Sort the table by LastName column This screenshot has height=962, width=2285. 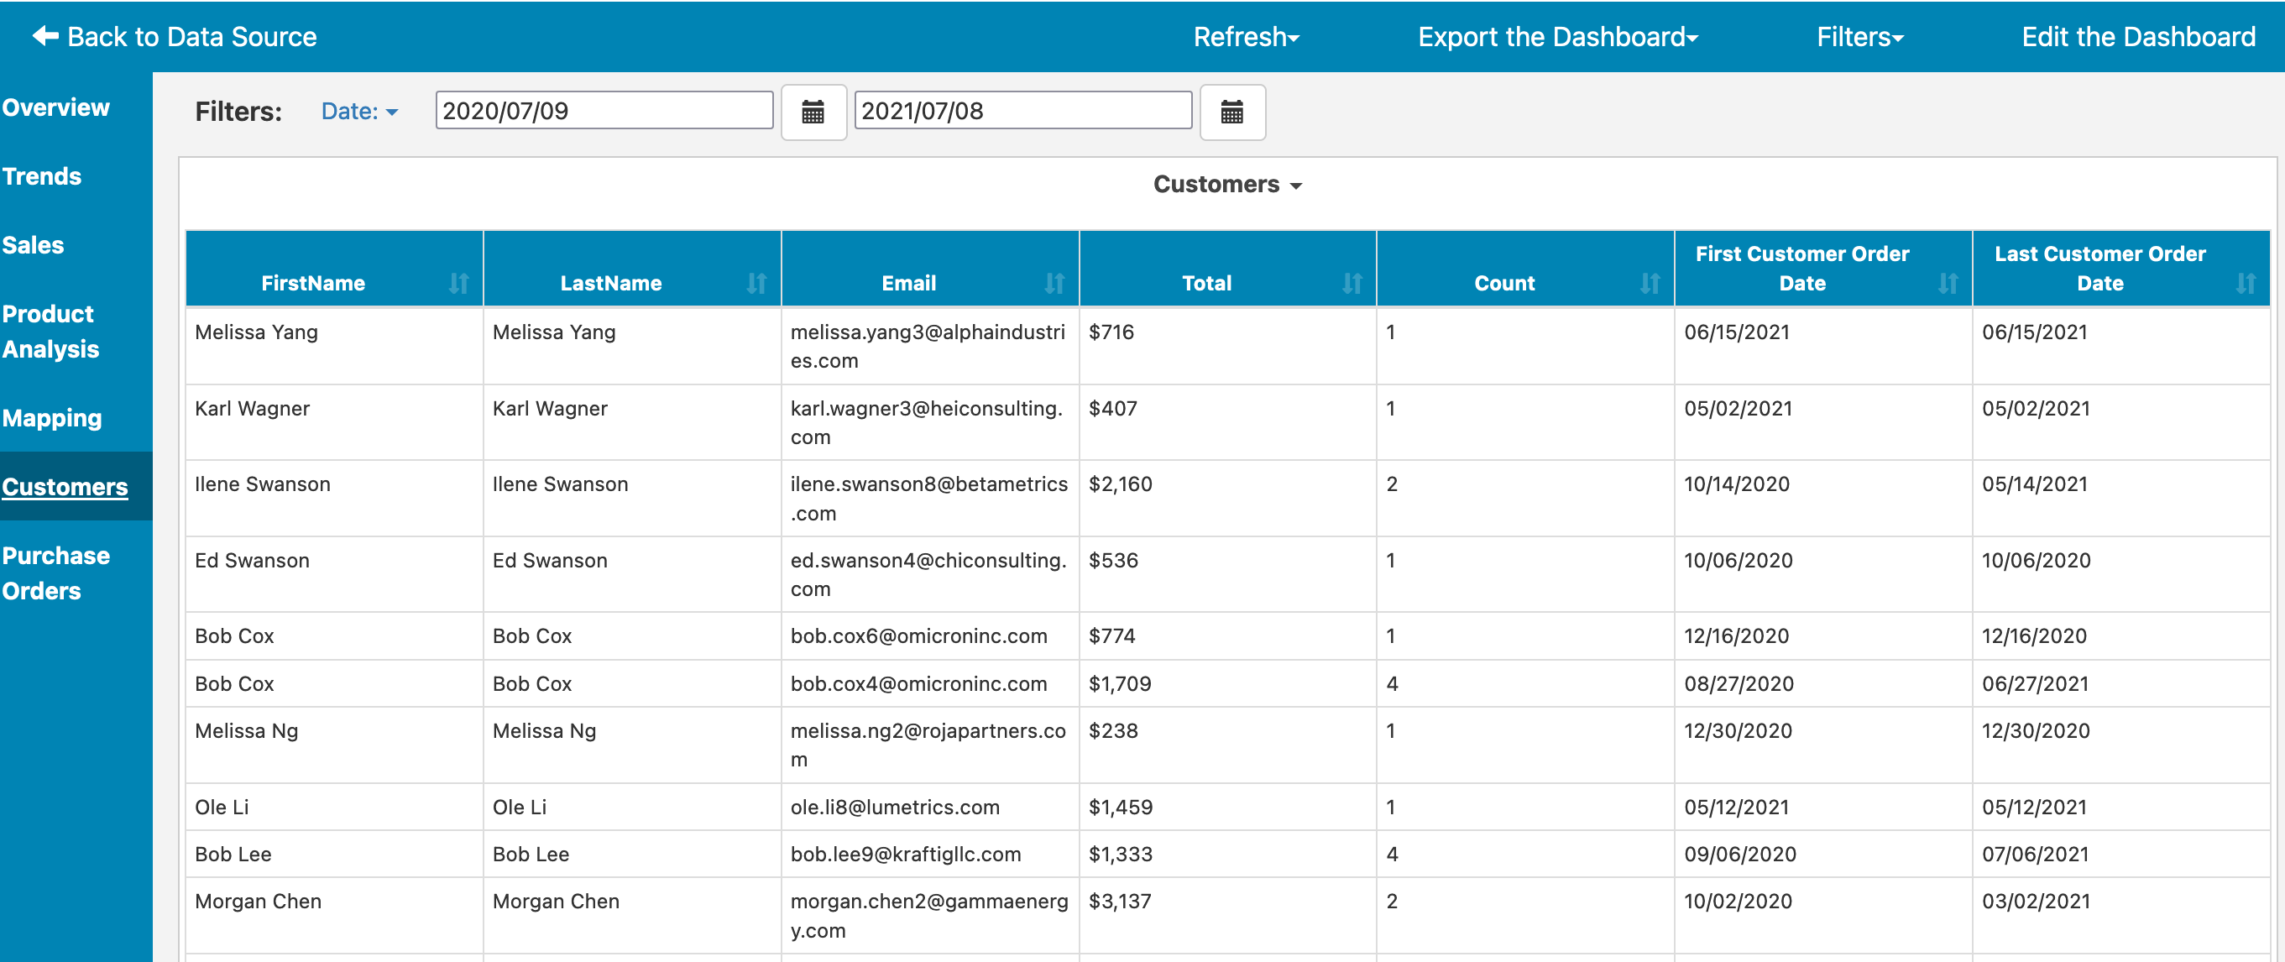point(756,284)
